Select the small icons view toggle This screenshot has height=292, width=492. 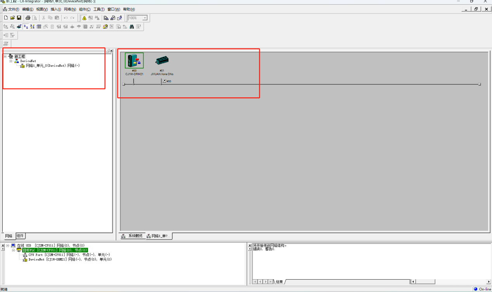click(32, 27)
